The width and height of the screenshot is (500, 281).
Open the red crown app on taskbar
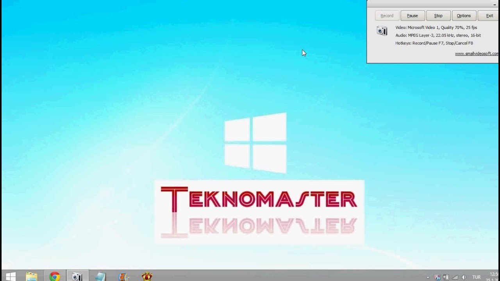click(x=147, y=276)
